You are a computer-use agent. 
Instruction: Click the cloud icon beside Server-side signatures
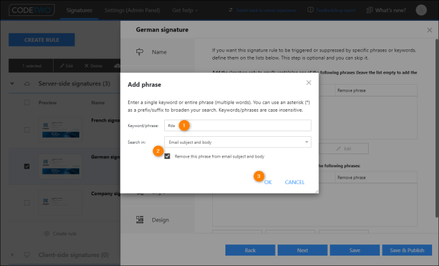click(27, 83)
